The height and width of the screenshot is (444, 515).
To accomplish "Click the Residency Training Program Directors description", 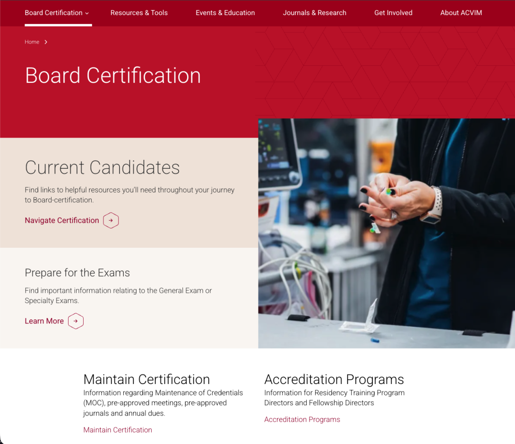I will (335, 398).
